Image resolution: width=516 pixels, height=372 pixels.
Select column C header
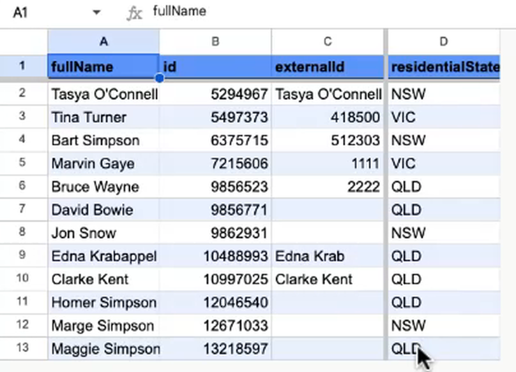[x=328, y=41]
